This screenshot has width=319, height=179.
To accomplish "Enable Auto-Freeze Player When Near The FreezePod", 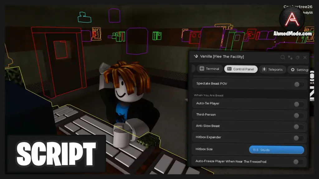I will pyautogui.click(x=298, y=162).
